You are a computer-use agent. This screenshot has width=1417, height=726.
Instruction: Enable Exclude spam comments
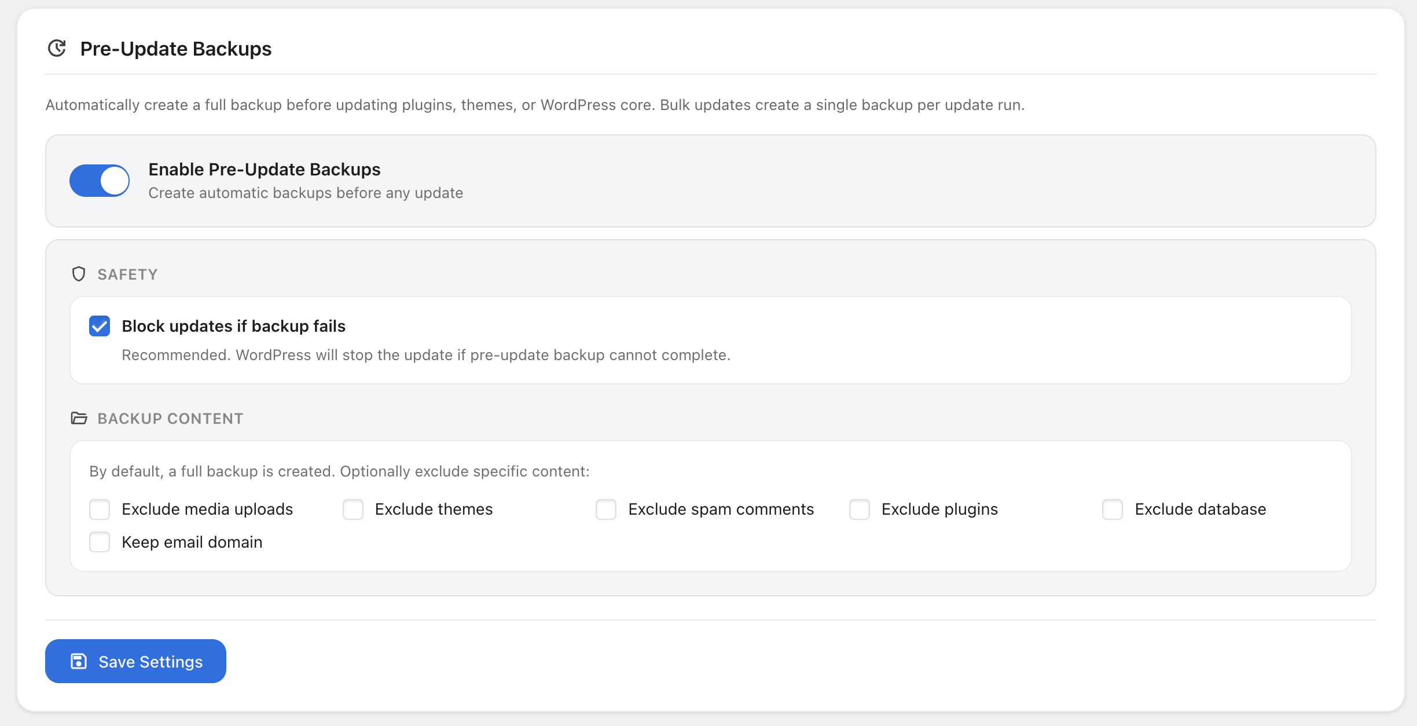607,509
